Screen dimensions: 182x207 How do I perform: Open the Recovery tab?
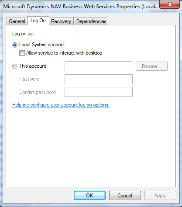coord(61,21)
